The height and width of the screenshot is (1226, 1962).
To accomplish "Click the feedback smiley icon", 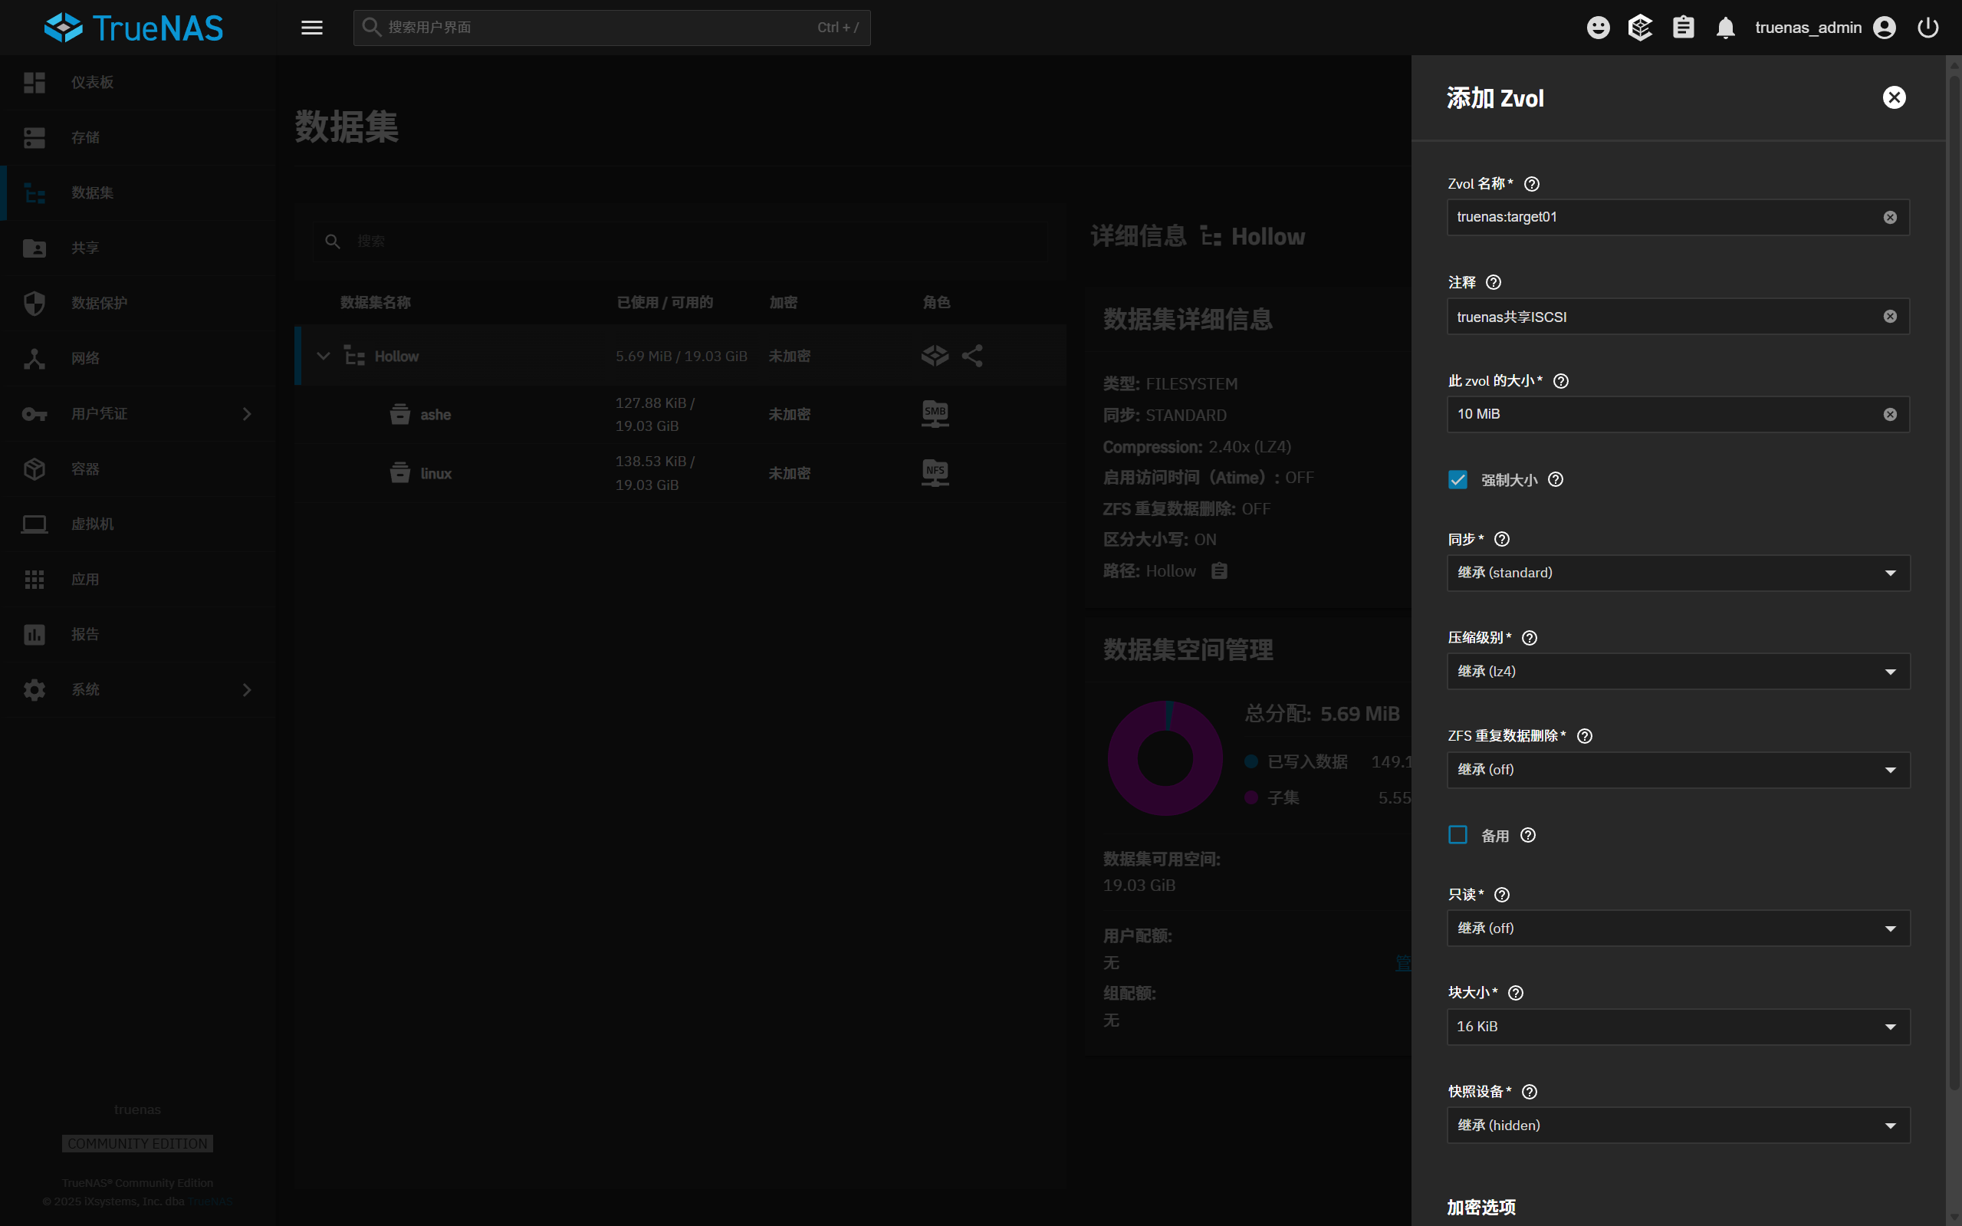I will point(1597,28).
